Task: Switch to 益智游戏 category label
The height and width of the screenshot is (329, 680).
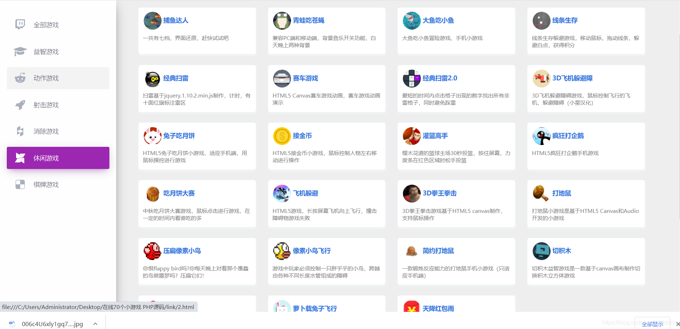Action: point(46,52)
